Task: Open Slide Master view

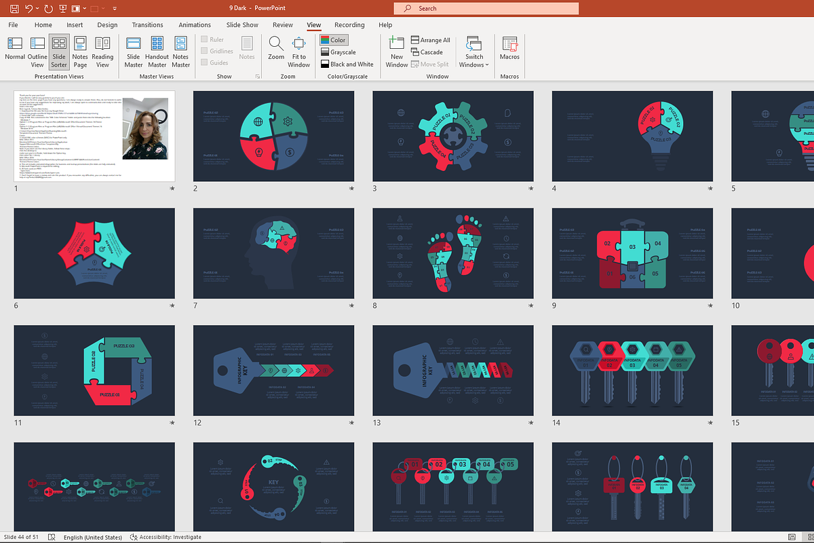Action: tap(134, 52)
